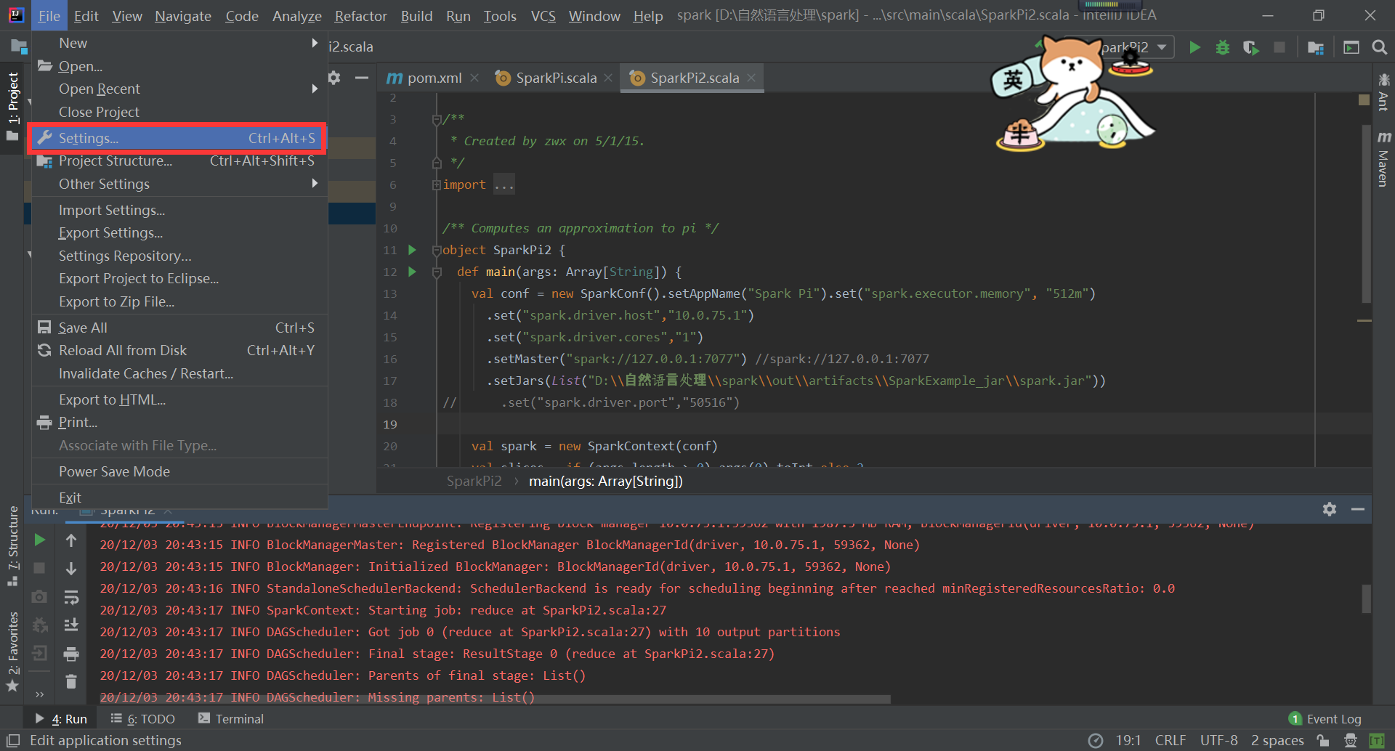The image size is (1395, 751).
Task: Choose Invalidate Caches / Restart...
Action: coord(179,373)
